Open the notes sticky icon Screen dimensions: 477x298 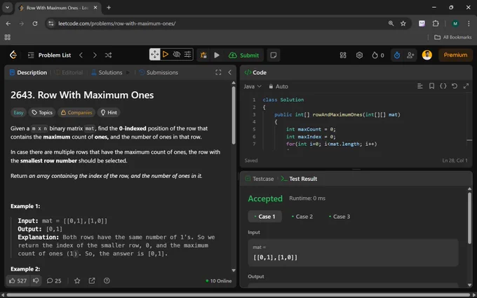274,55
